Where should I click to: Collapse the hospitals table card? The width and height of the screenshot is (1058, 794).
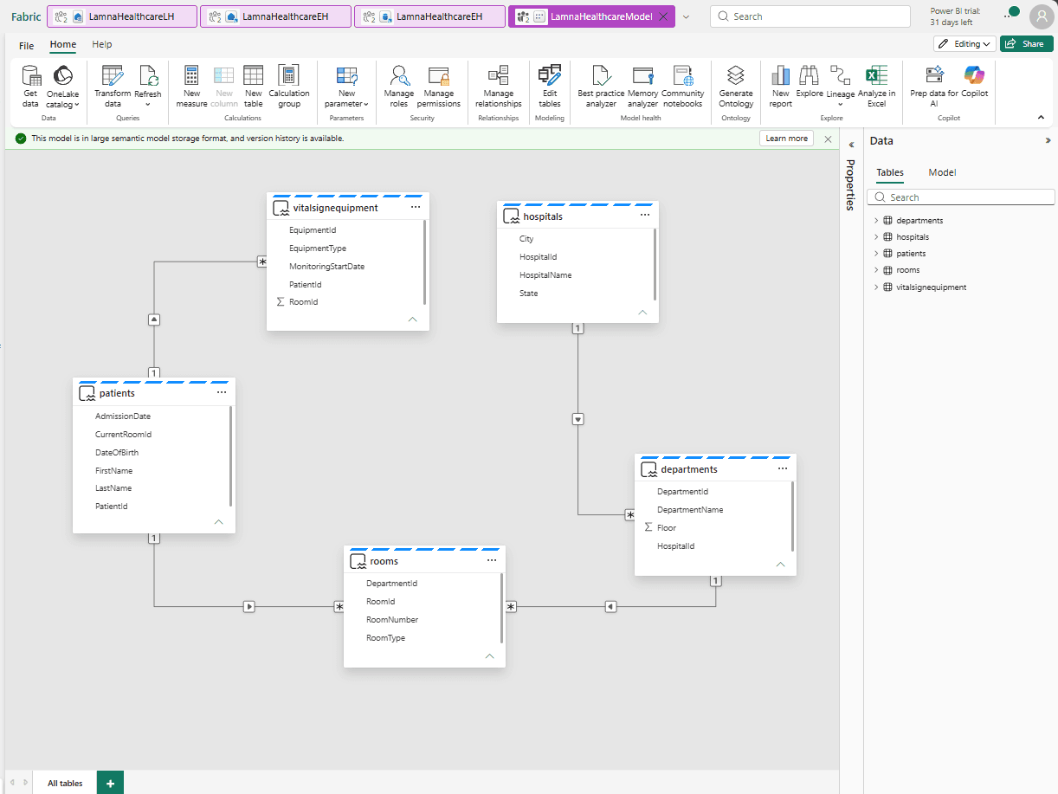point(642,312)
